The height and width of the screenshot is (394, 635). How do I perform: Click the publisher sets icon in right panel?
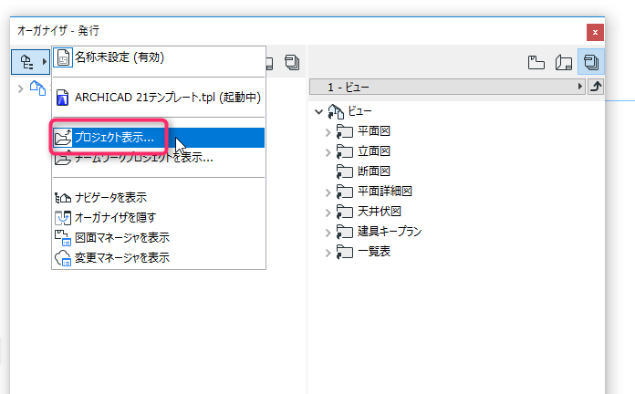pyautogui.click(x=591, y=62)
